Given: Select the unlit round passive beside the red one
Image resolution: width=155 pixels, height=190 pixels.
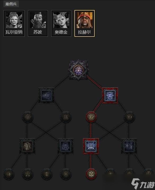Looking at the screenshot, I should click(66, 117).
